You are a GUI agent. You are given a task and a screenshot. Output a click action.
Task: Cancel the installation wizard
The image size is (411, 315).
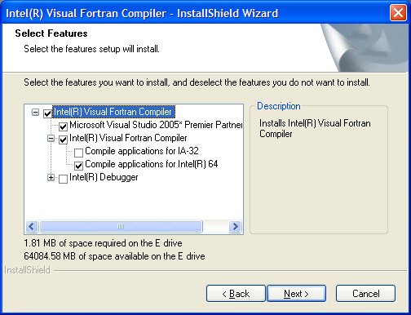pos(365,294)
